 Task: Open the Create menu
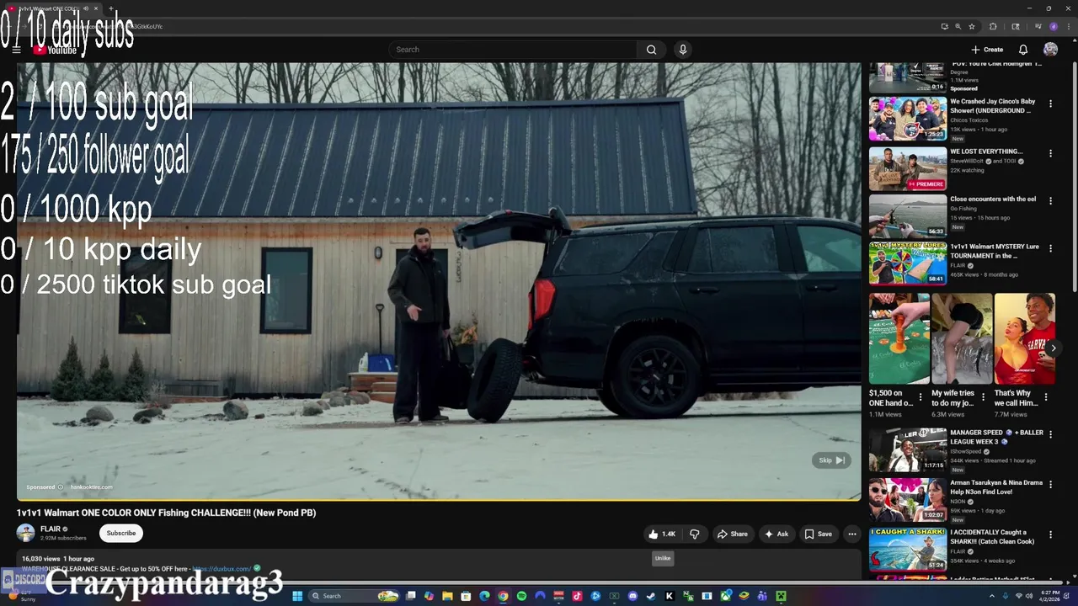(x=987, y=50)
